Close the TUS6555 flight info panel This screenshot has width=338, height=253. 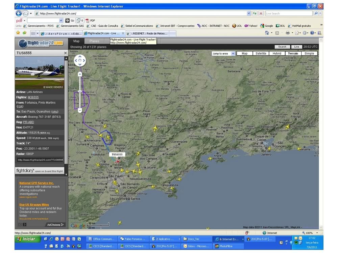point(66,53)
